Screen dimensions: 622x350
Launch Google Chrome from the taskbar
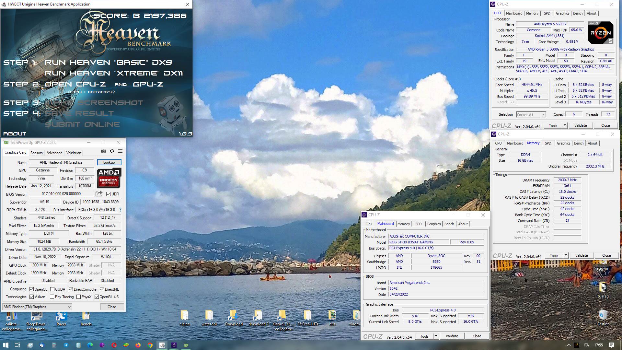[x=150, y=345]
